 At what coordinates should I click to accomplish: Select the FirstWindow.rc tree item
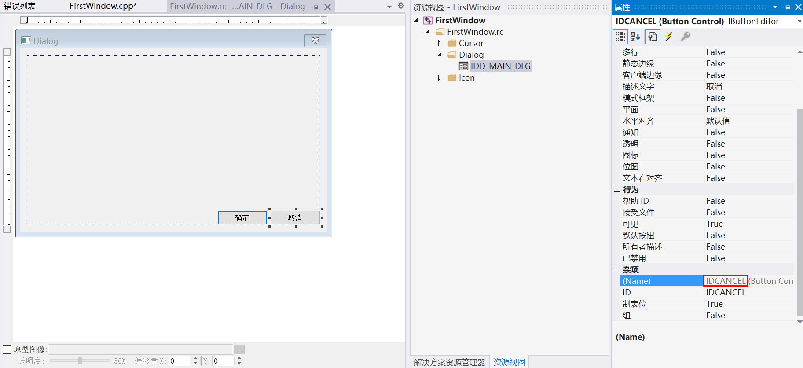click(475, 32)
